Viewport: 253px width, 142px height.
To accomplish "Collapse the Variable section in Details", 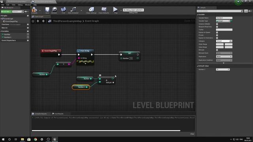I will pos(198,15).
